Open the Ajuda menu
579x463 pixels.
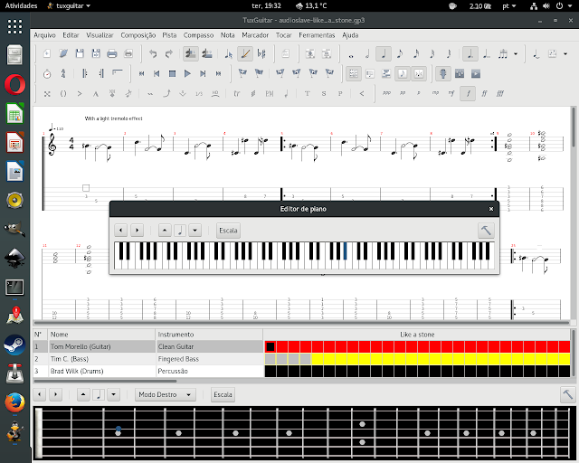(x=350, y=35)
